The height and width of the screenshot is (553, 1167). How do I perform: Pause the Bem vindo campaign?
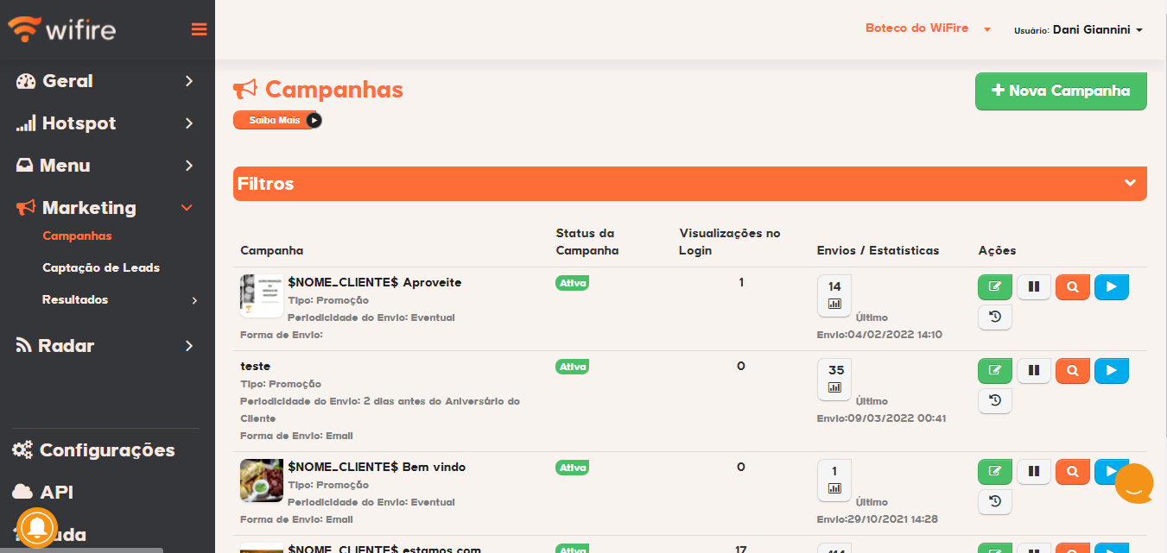pos(1034,472)
